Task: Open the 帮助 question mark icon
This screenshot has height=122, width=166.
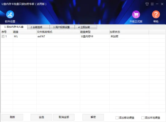Action: pos(156,14)
